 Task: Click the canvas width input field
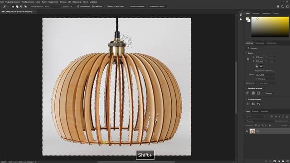click(x=259, y=57)
